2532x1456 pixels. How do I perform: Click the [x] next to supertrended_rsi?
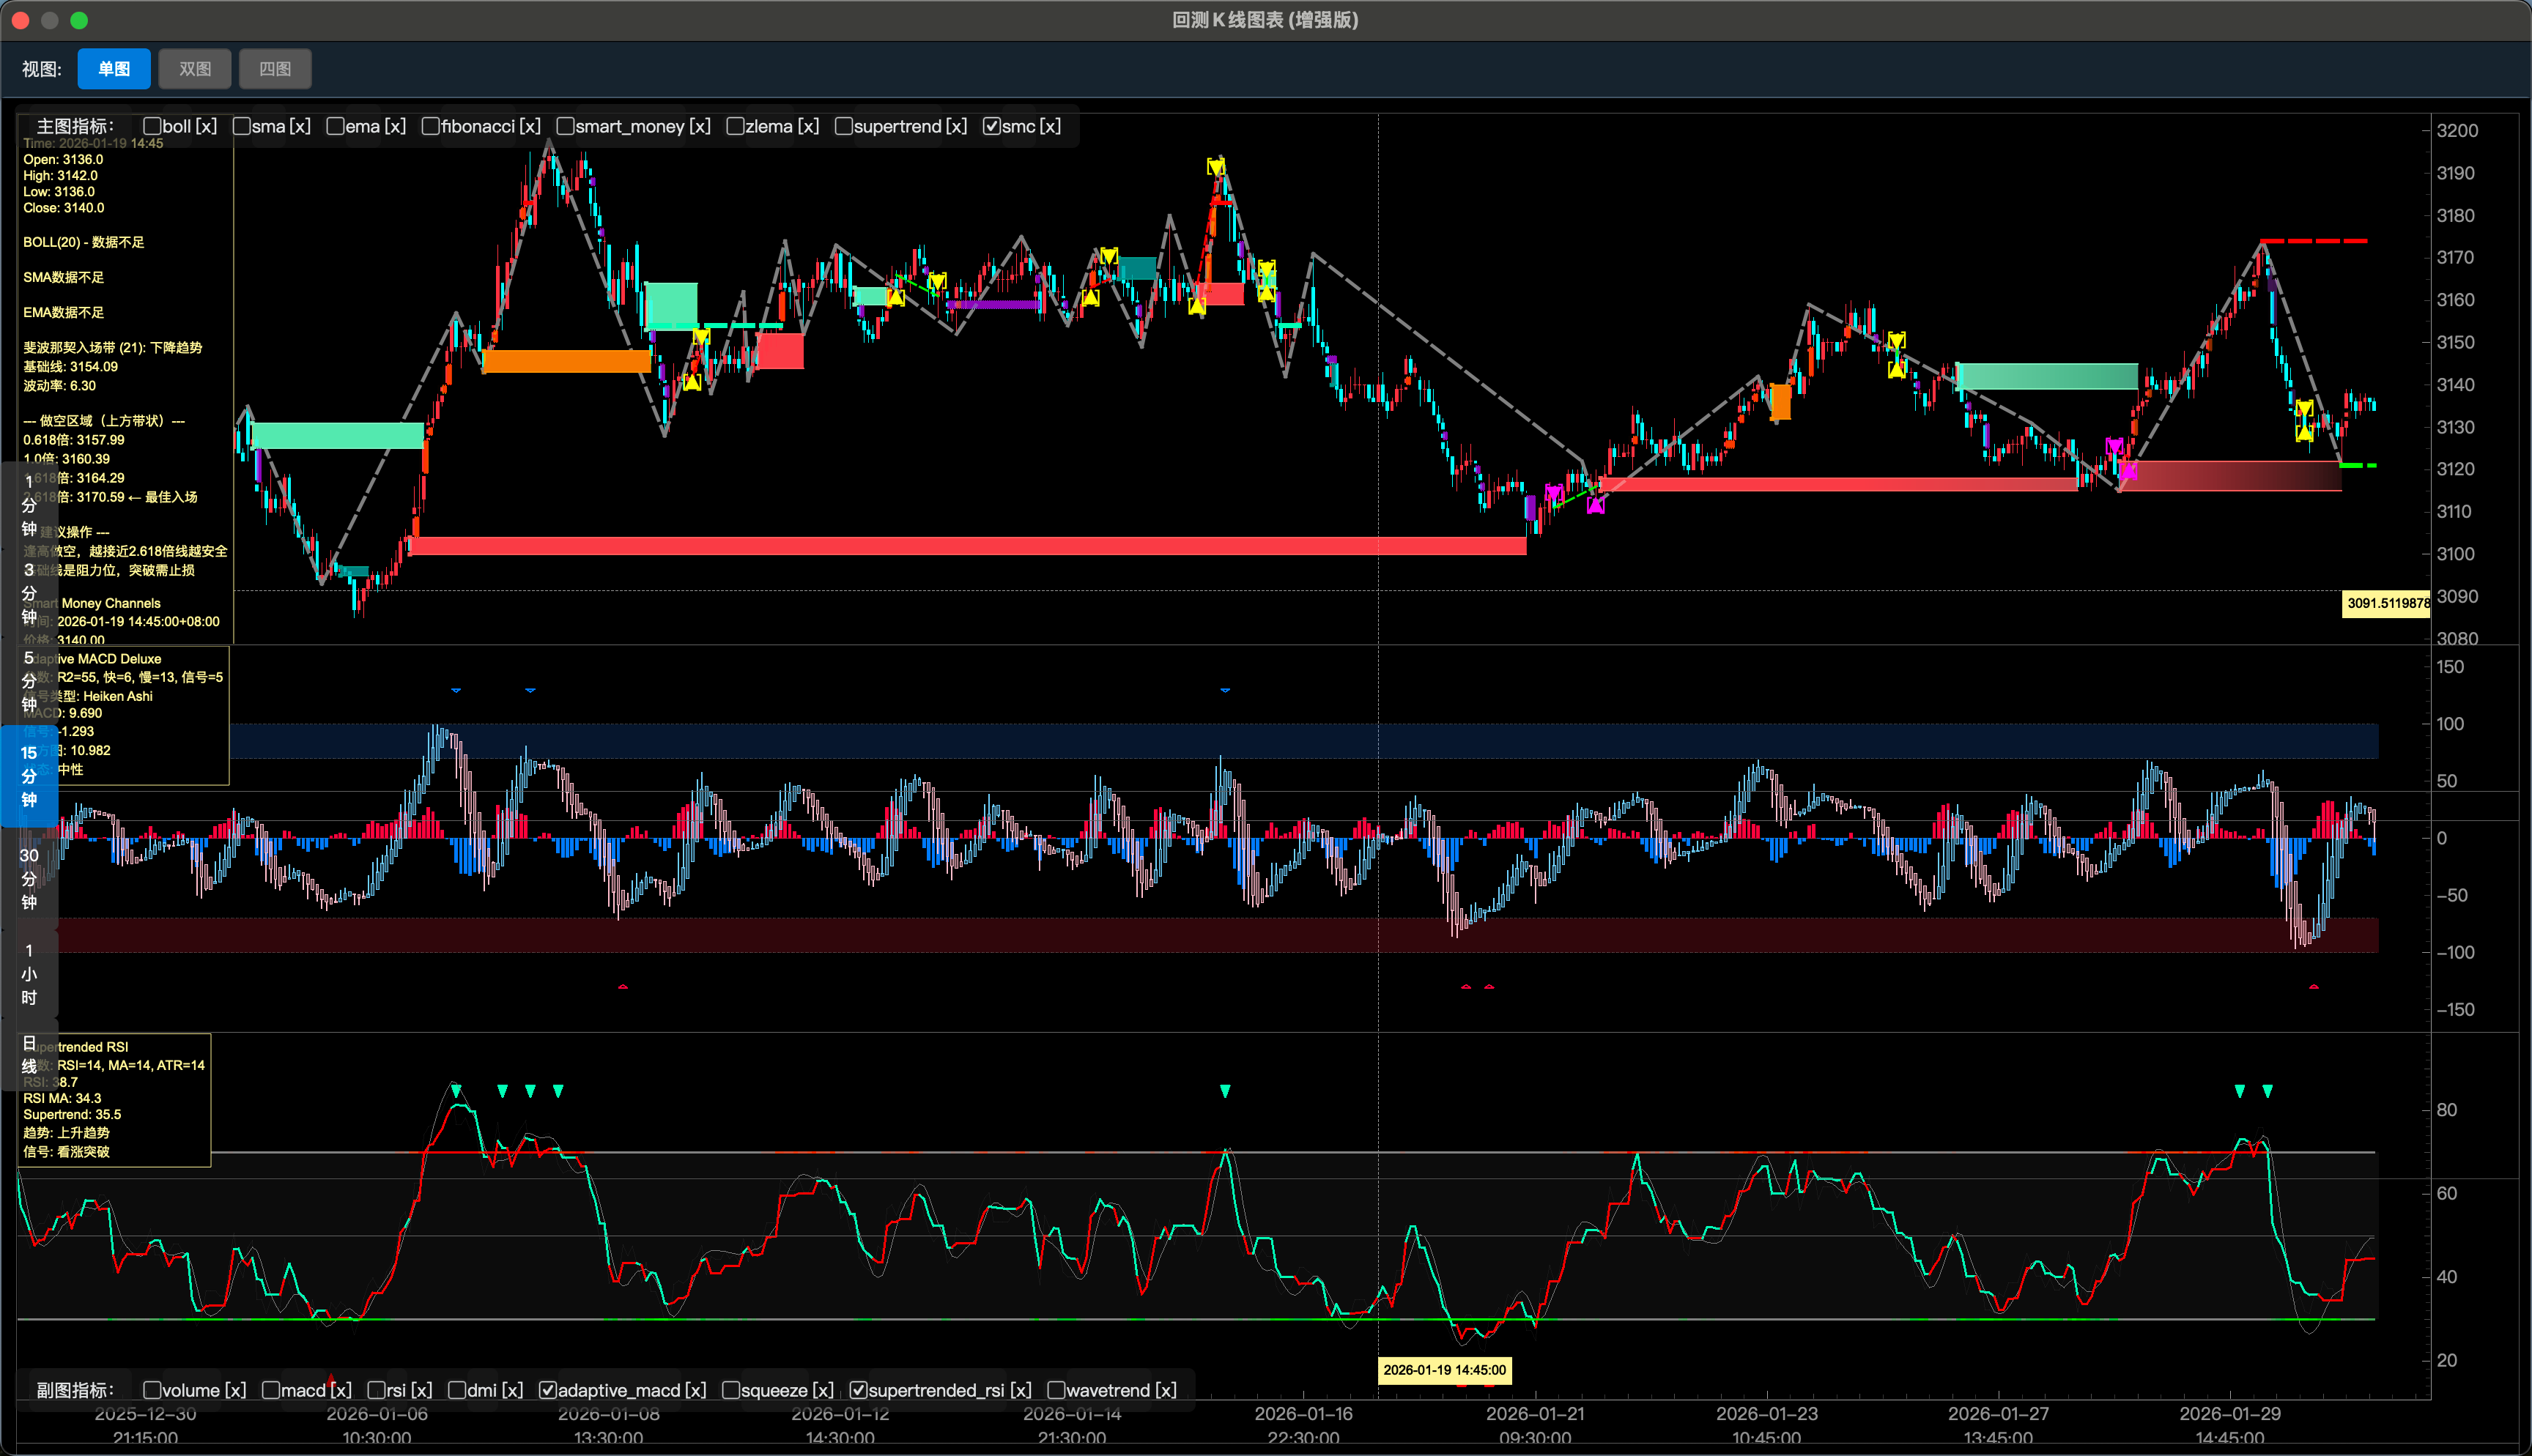click(1020, 1390)
